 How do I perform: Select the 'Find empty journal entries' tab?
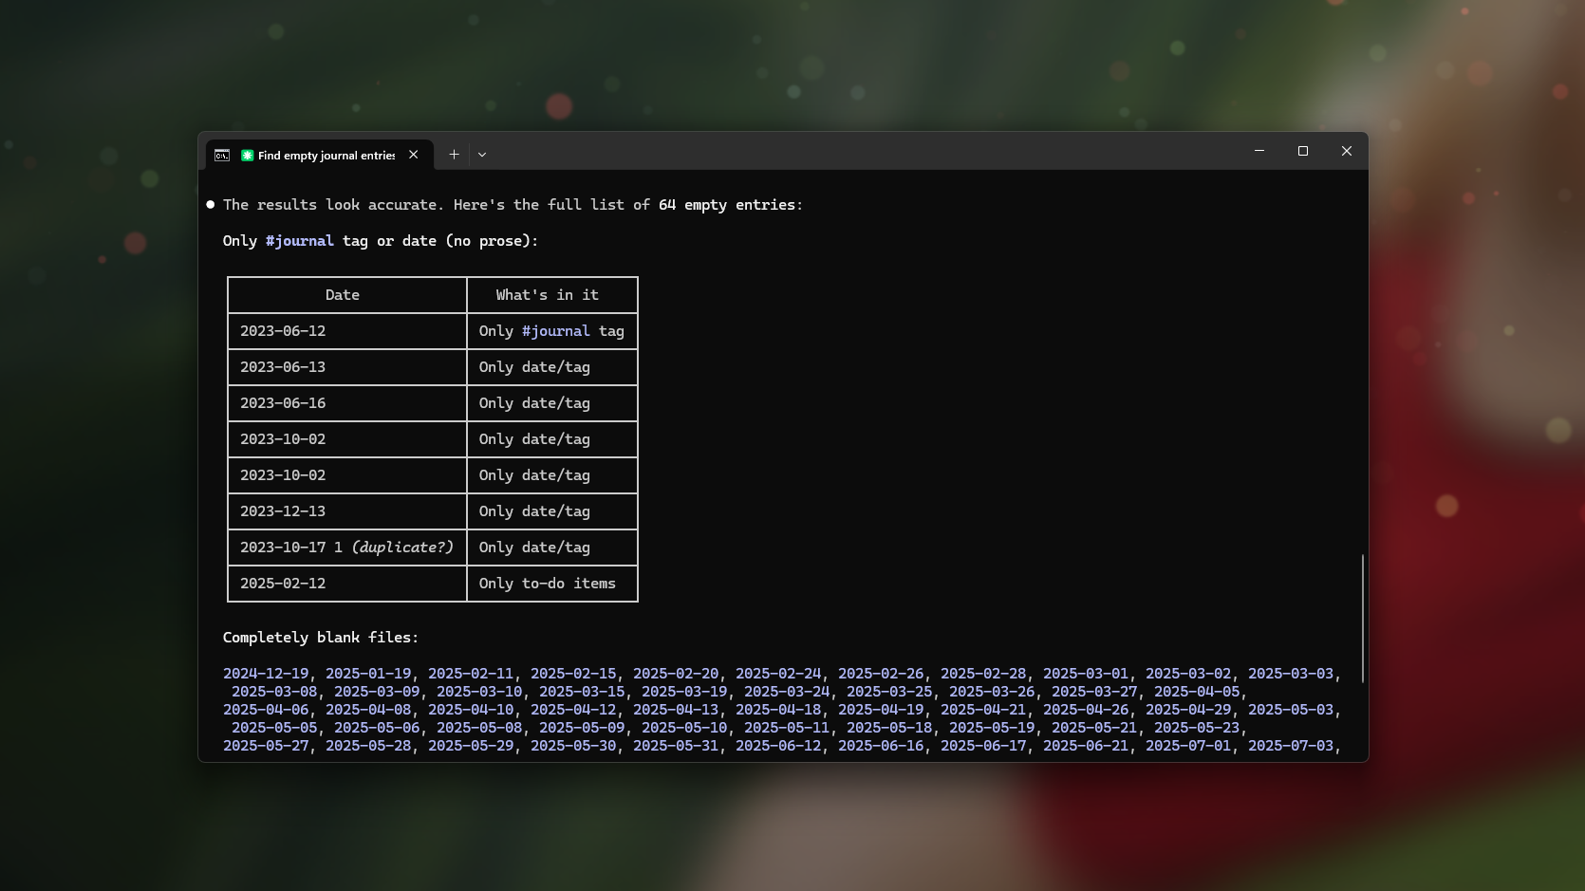(320, 155)
